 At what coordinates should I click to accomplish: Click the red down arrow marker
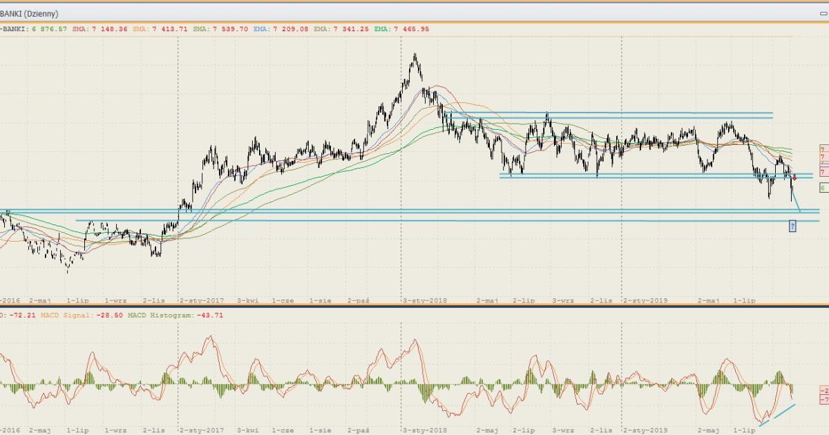pyautogui.click(x=794, y=177)
